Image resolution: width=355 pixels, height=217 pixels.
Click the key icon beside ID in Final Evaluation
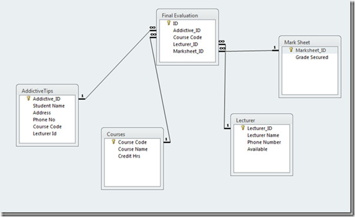(169, 23)
